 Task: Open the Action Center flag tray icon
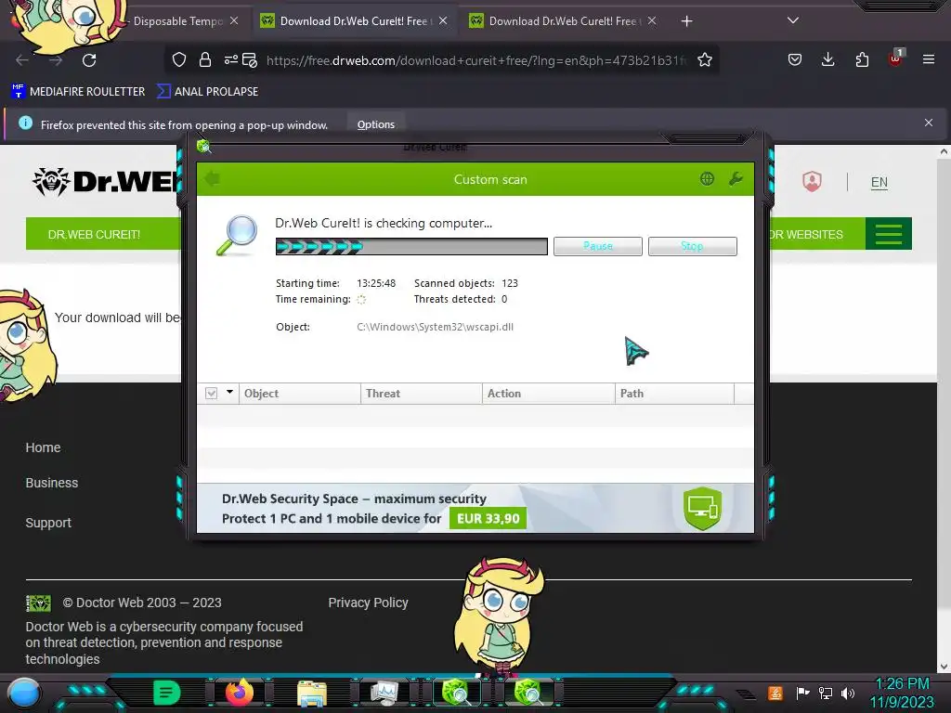(802, 693)
